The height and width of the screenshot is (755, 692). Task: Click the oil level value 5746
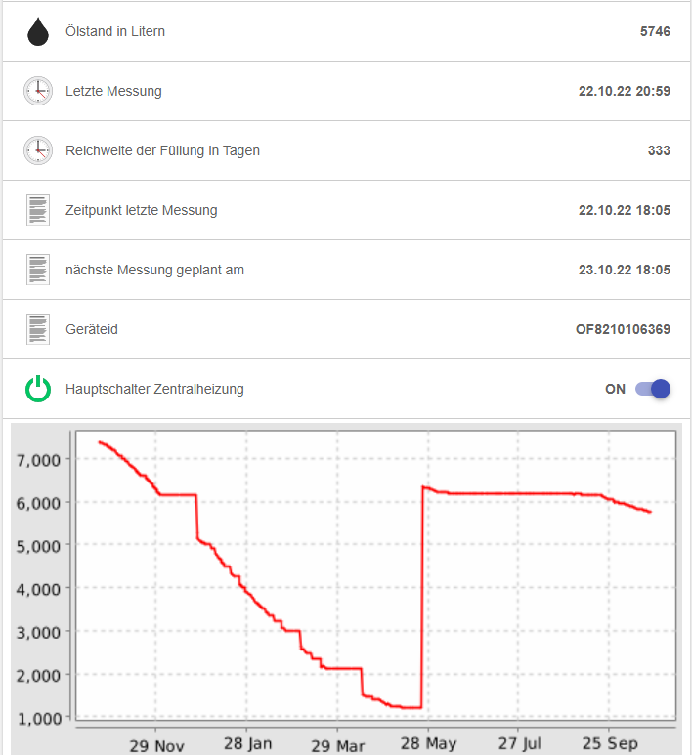click(655, 32)
